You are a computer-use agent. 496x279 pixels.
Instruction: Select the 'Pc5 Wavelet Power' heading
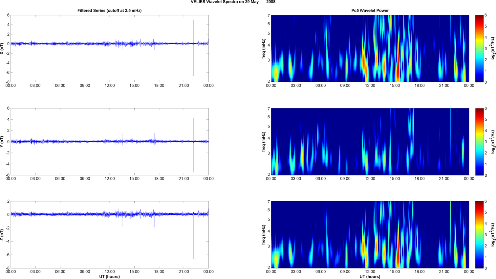pos(370,10)
